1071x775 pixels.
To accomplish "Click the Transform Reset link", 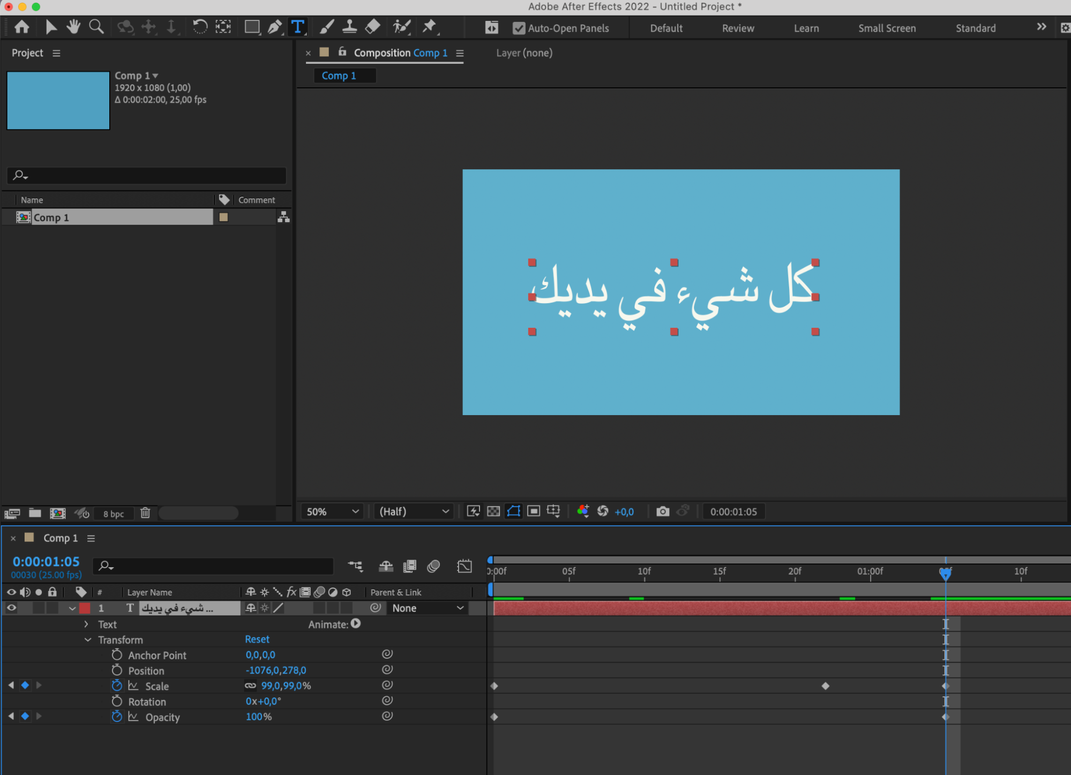I will tap(257, 639).
